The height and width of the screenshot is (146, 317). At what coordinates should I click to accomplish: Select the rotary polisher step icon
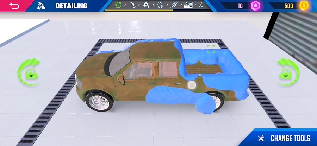click(146, 5)
